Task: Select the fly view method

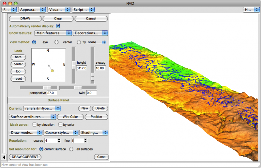Action: 79,42
